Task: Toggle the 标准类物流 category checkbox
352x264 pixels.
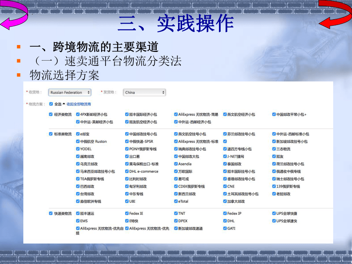Action: tap(51, 134)
